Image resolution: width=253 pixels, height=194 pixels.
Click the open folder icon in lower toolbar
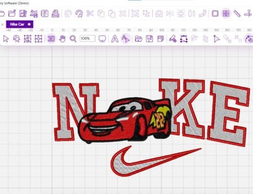coord(139,39)
